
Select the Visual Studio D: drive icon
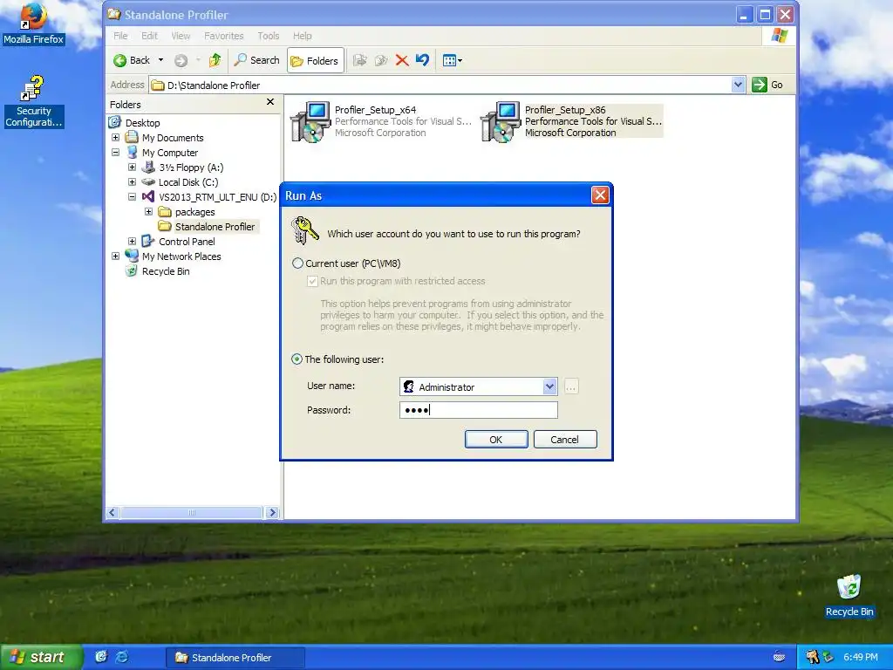point(148,196)
